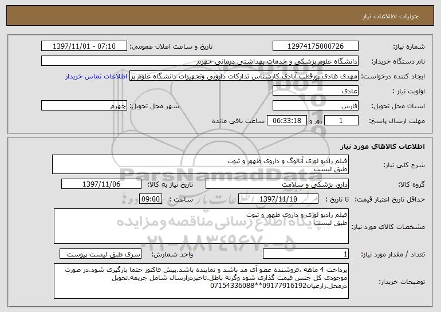Click the unit field سری طبق لیست پیوست

click(x=100, y=254)
